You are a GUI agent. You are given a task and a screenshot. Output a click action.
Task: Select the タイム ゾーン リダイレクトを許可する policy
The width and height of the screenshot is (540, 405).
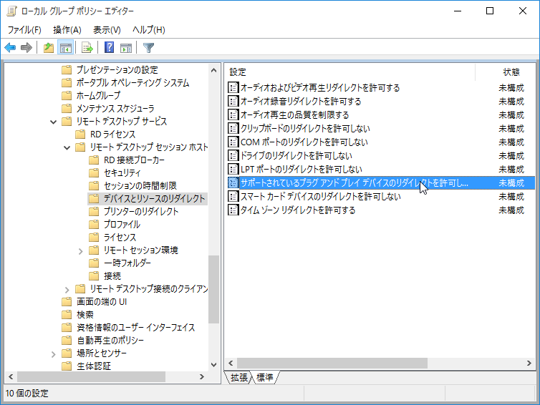(x=298, y=210)
